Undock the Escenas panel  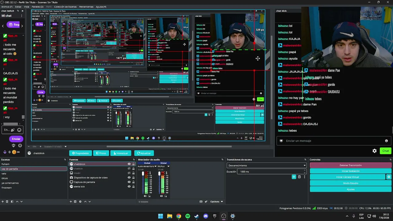(65, 160)
